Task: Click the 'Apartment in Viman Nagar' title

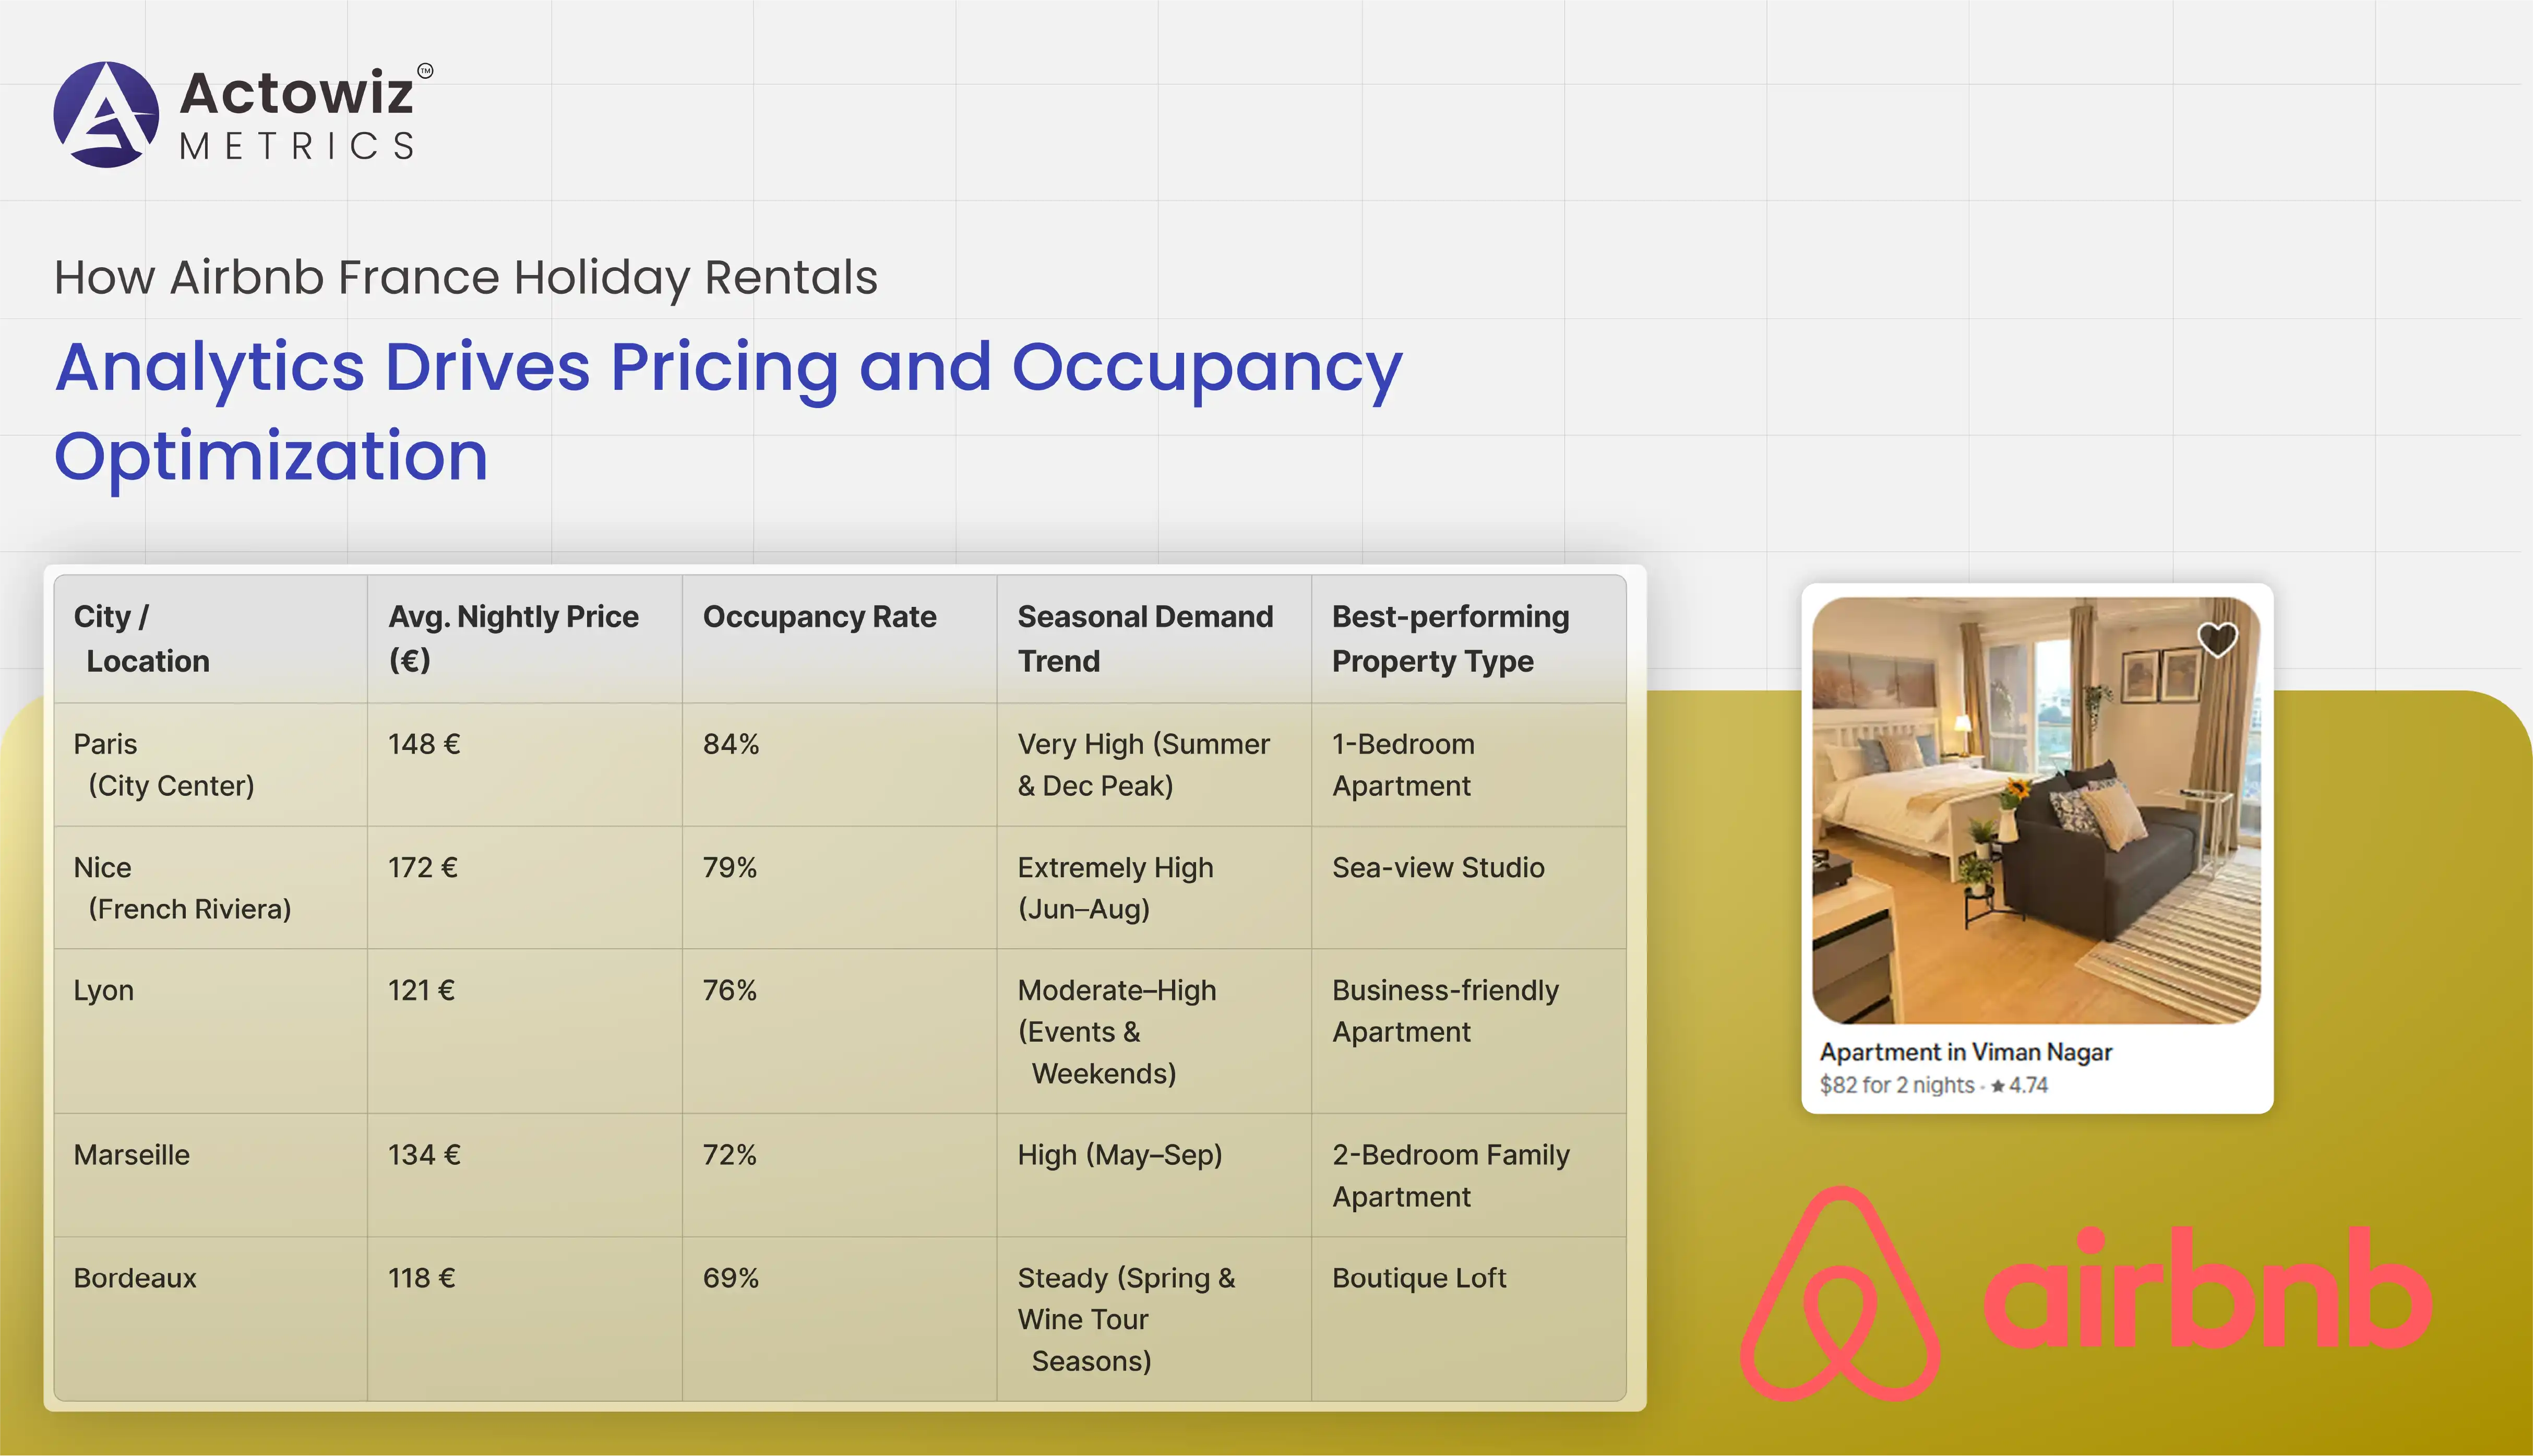Action: pyautogui.click(x=1965, y=1052)
